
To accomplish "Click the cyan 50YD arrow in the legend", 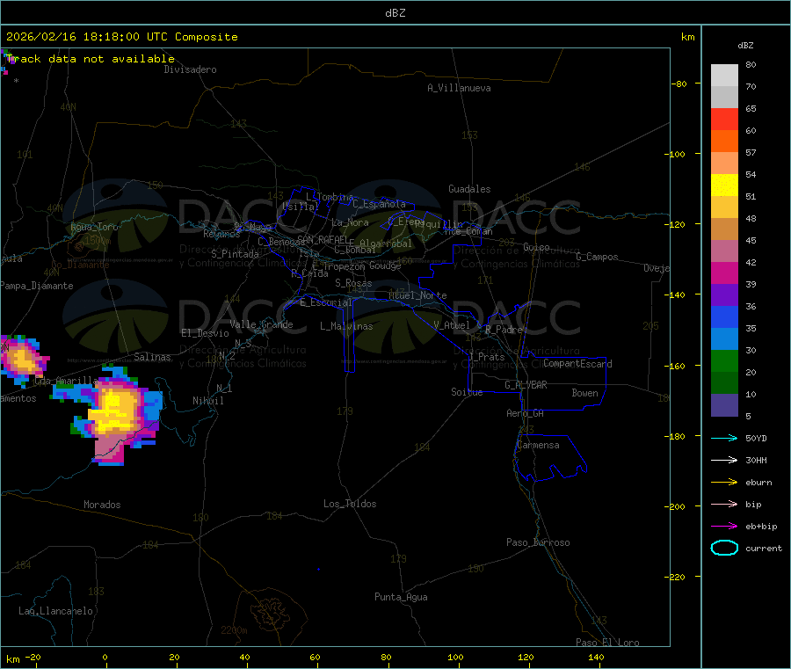I will [724, 438].
